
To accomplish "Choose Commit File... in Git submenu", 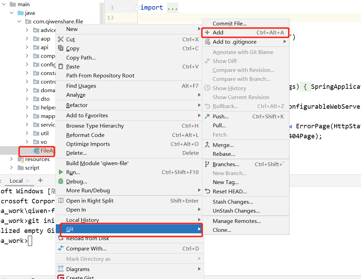I will point(245,23).
